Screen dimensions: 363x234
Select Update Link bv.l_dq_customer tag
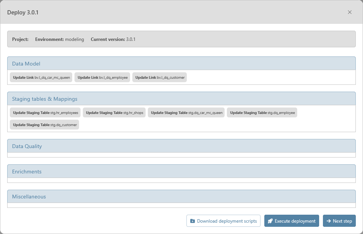point(160,78)
